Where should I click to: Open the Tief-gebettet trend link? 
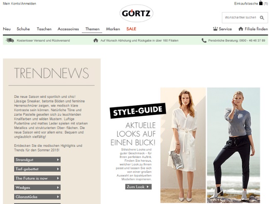(x=37, y=169)
